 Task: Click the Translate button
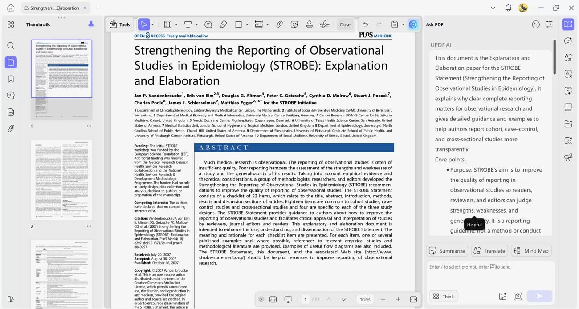489,251
